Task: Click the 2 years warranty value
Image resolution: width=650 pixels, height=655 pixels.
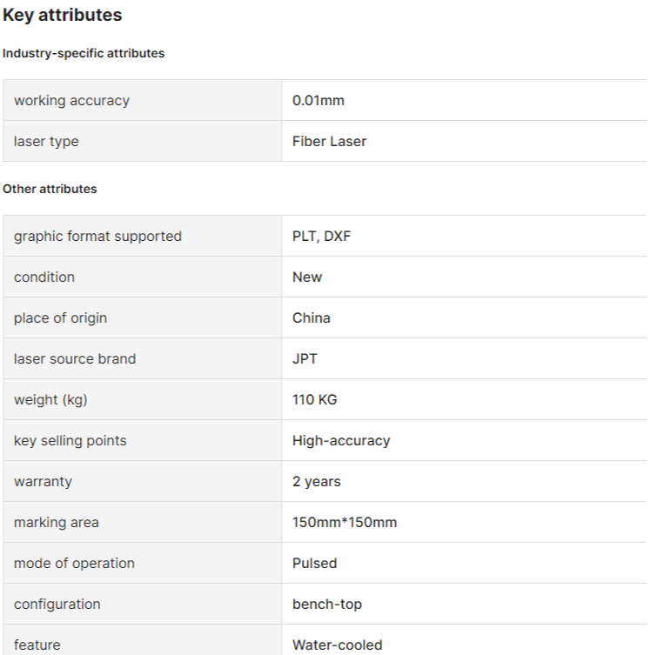Action: tap(317, 482)
